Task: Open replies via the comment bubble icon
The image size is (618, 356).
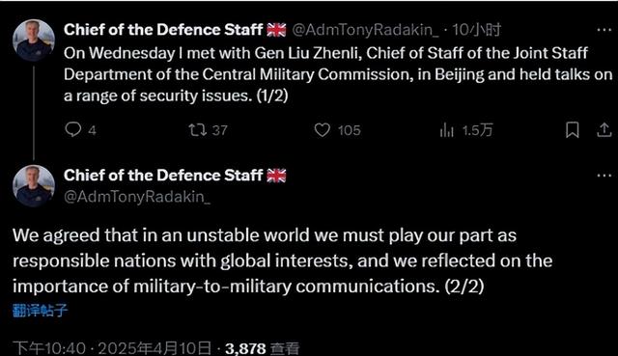Action: (73, 129)
